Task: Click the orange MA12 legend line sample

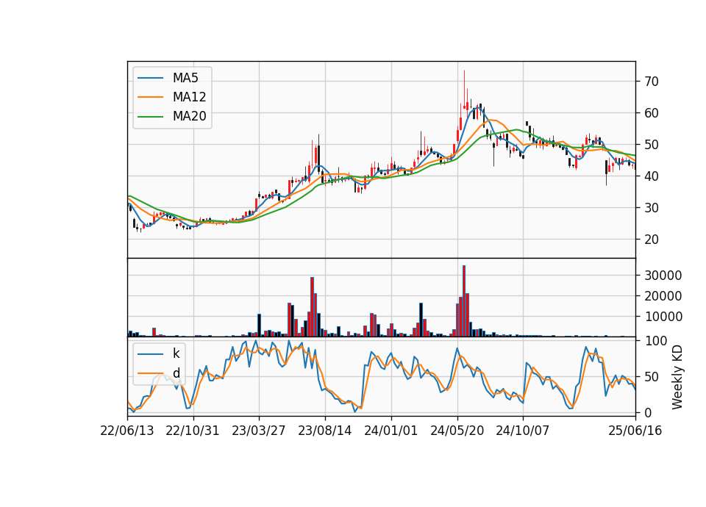Action: [x=150, y=97]
